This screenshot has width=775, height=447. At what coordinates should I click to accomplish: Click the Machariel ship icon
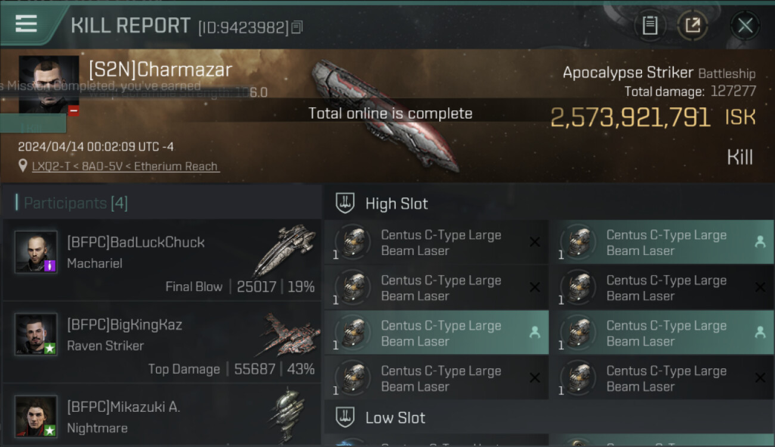tap(284, 249)
